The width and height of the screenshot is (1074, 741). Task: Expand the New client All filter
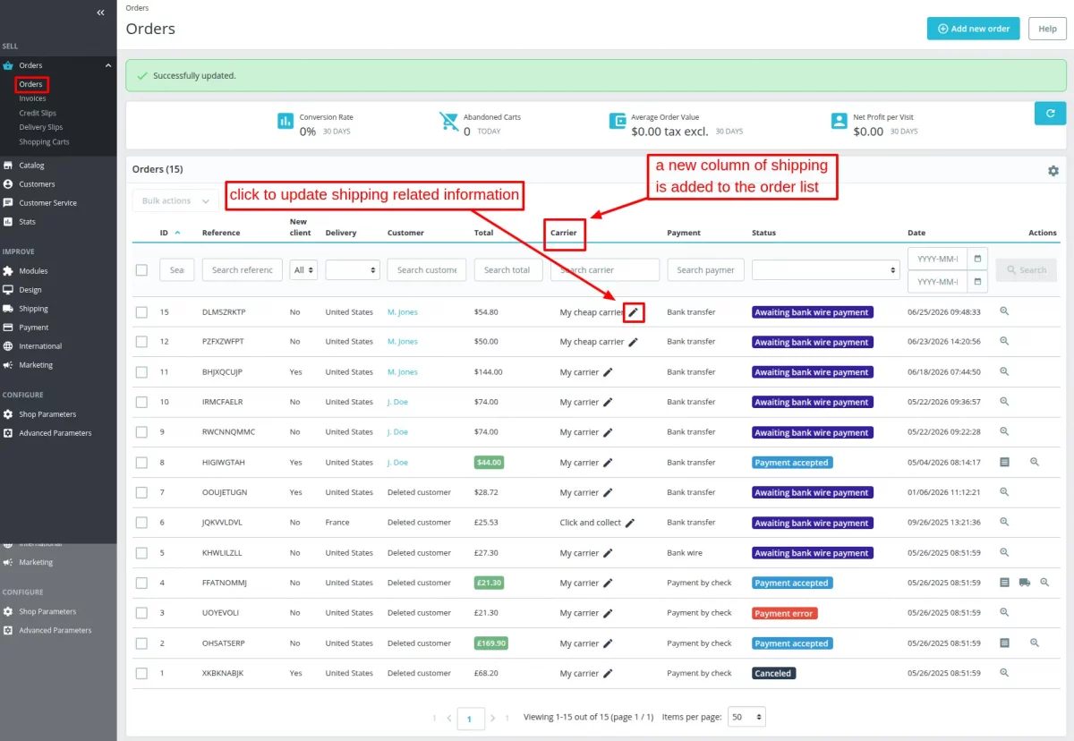pyautogui.click(x=303, y=269)
